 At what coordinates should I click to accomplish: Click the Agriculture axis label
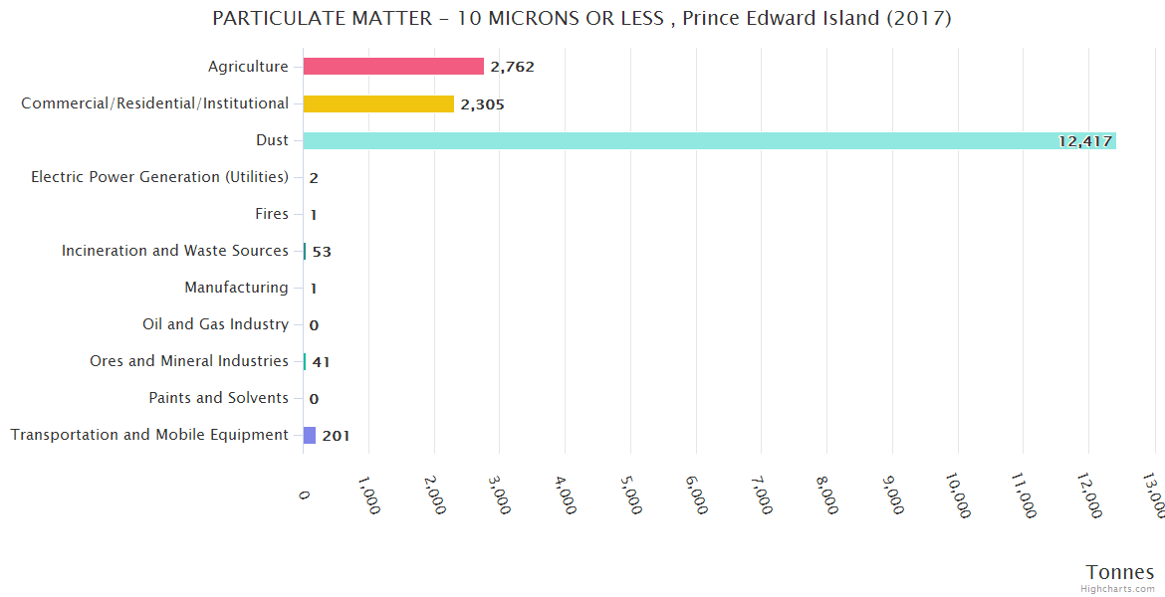tap(248, 67)
